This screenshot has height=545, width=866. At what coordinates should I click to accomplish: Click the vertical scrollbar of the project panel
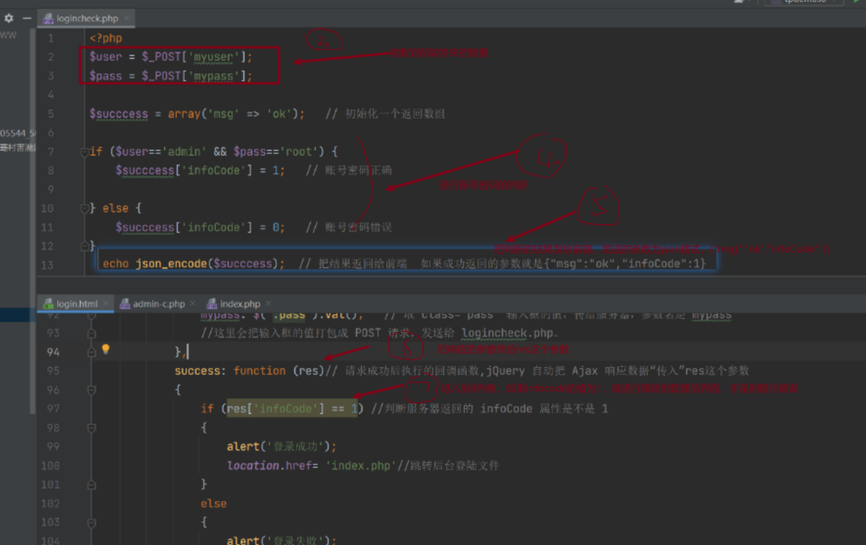(32, 221)
